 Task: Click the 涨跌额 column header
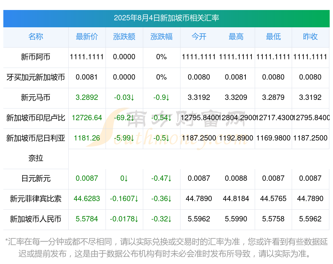pos(124,37)
